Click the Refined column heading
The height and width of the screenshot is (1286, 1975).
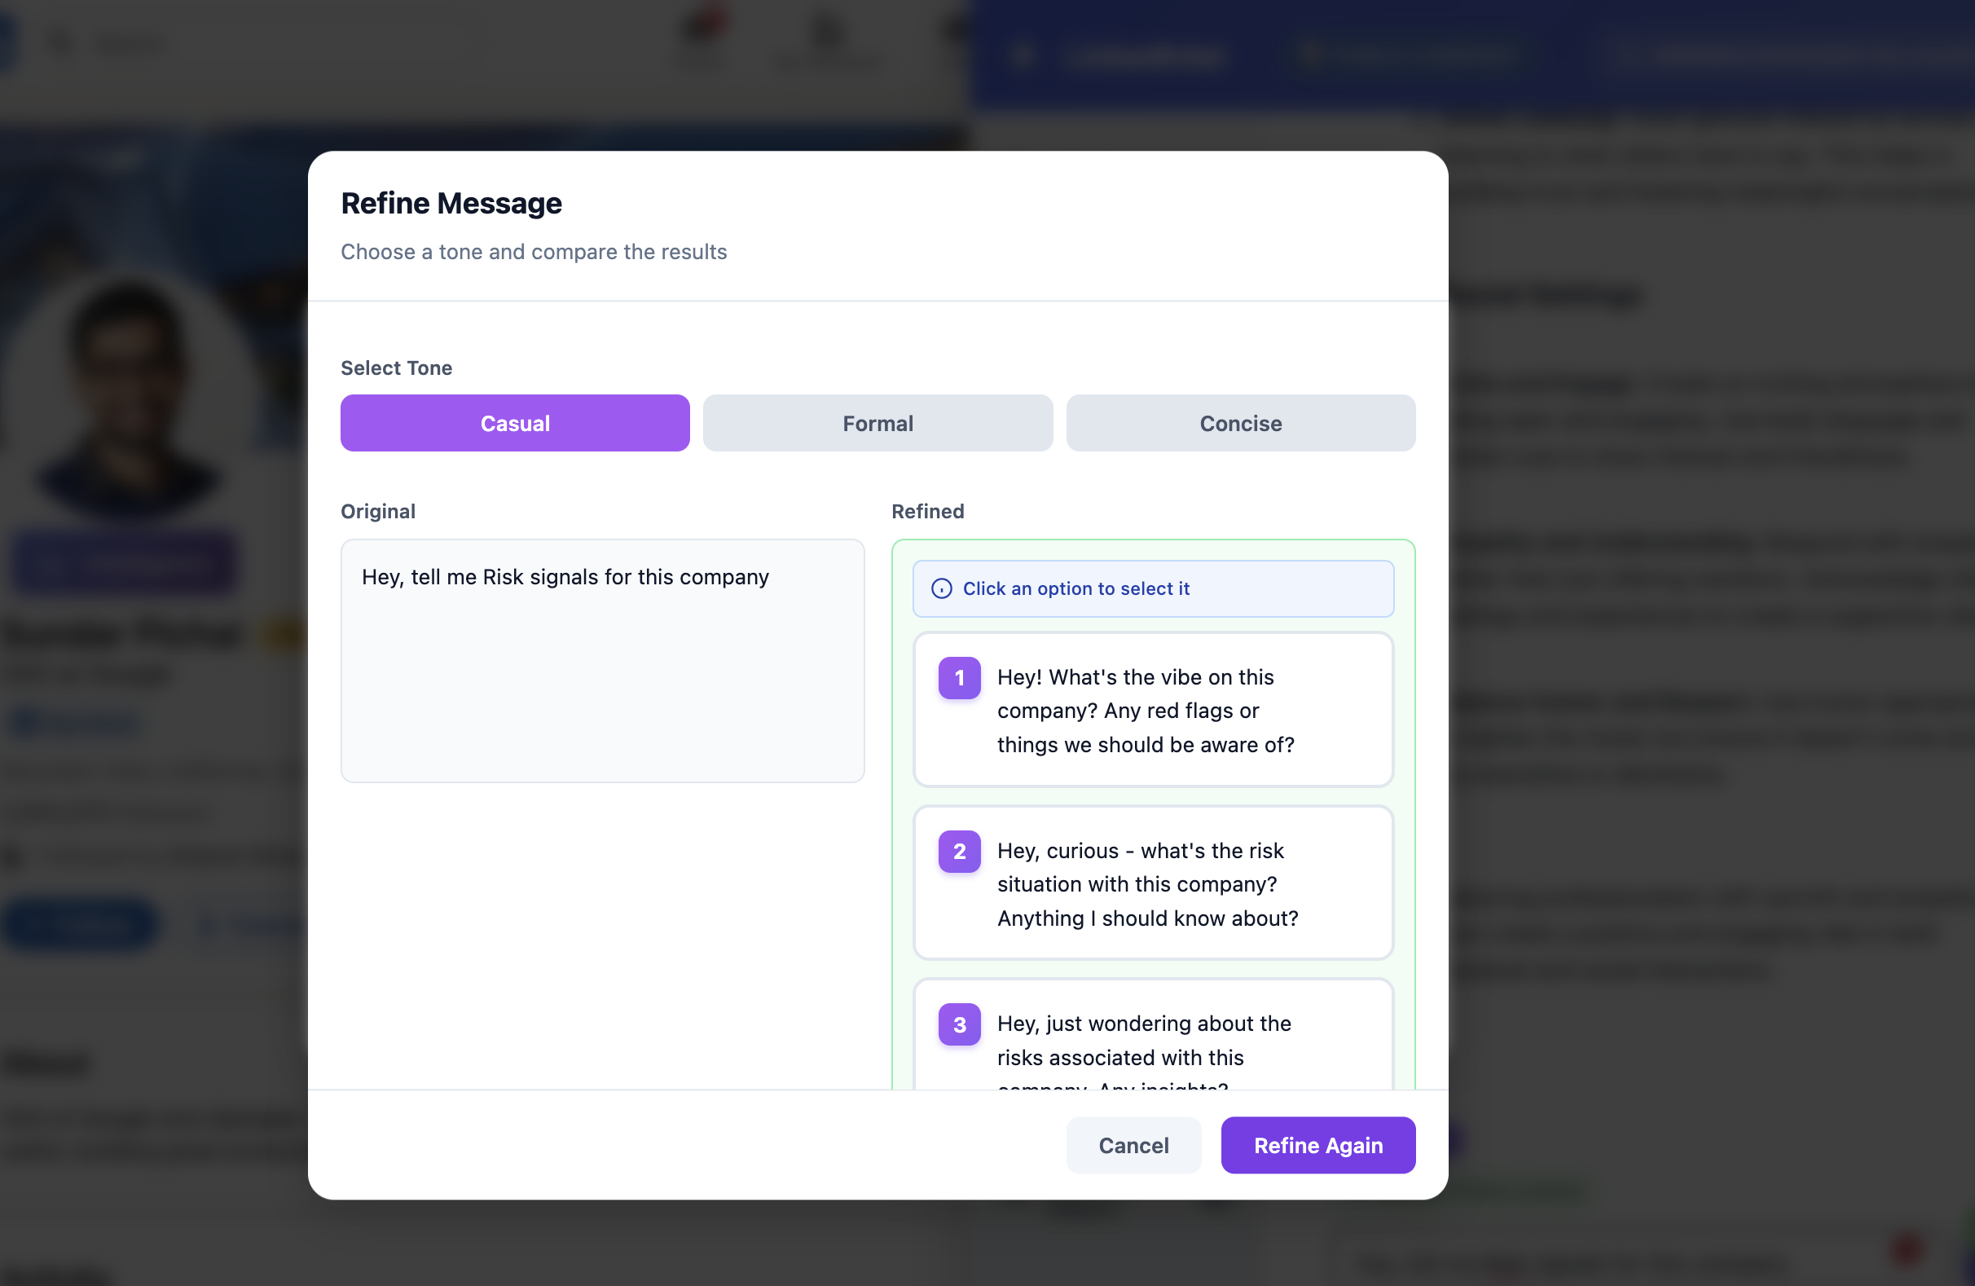pyautogui.click(x=927, y=512)
